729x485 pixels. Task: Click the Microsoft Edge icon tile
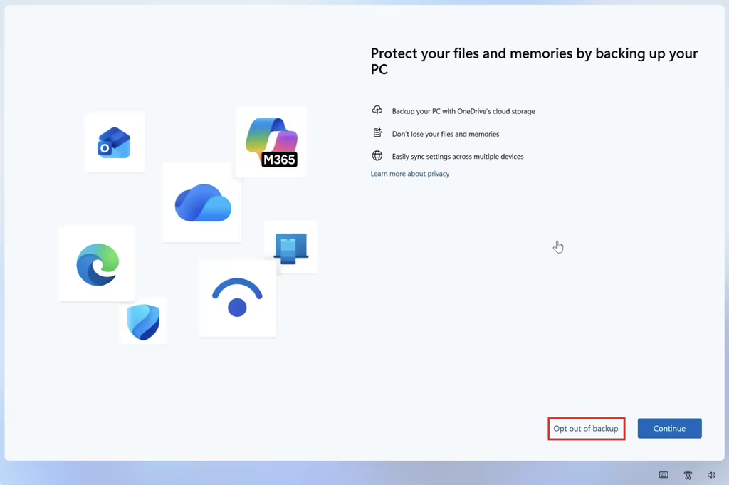(x=97, y=264)
